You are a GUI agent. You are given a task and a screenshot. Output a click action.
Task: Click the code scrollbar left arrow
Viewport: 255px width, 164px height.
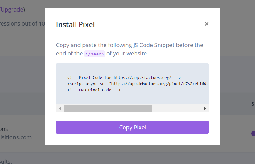[60, 108]
